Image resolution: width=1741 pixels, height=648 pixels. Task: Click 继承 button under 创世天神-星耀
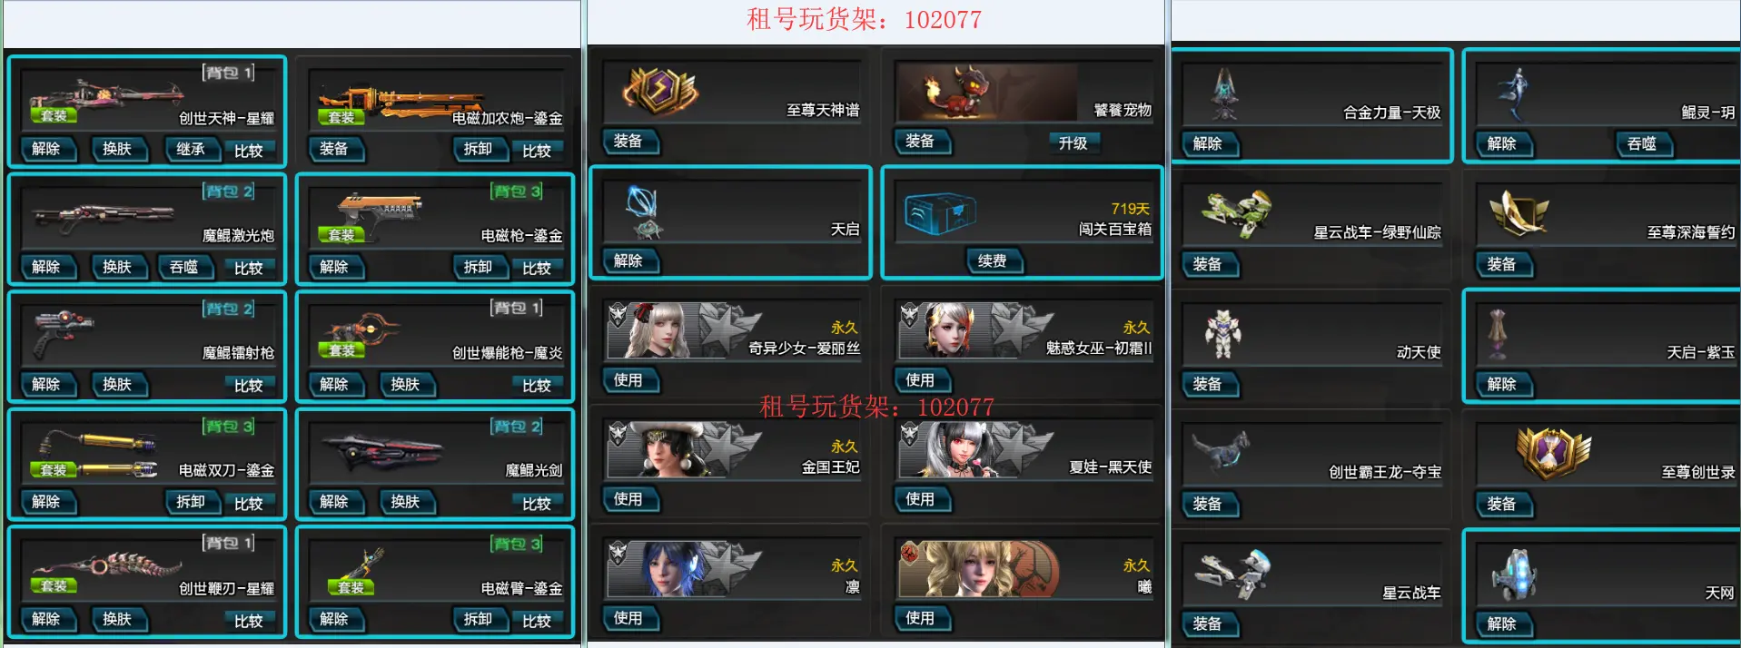click(190, 149)
